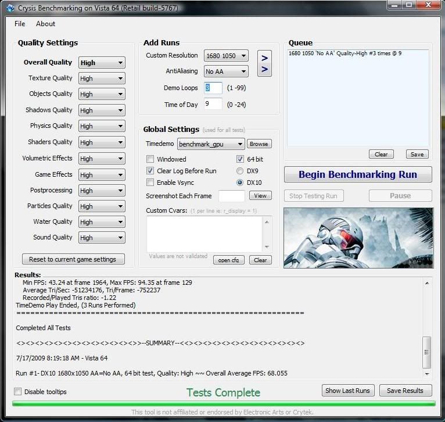445x422 pixels.
Task: Click the add-run double arrow button
Action: point(264,63)
